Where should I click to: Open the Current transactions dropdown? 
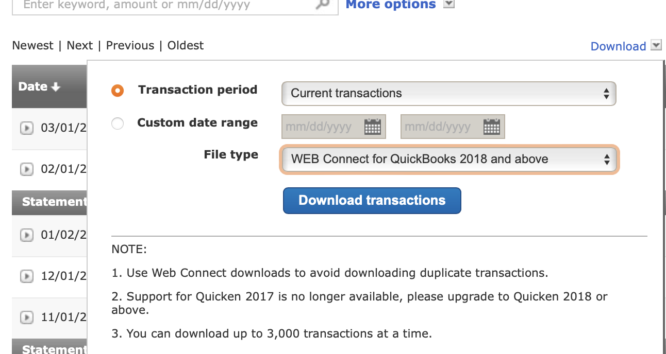coord(448,94)
